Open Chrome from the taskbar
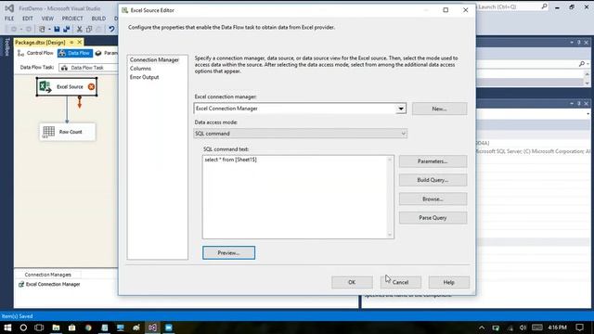This screenshot has width=594, height=334. point(88,328)
